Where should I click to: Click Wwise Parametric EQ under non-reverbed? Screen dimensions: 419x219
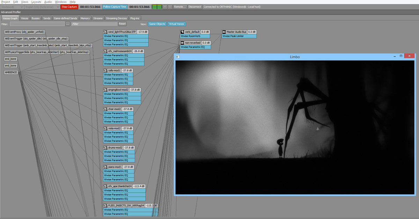click(195, 47)
